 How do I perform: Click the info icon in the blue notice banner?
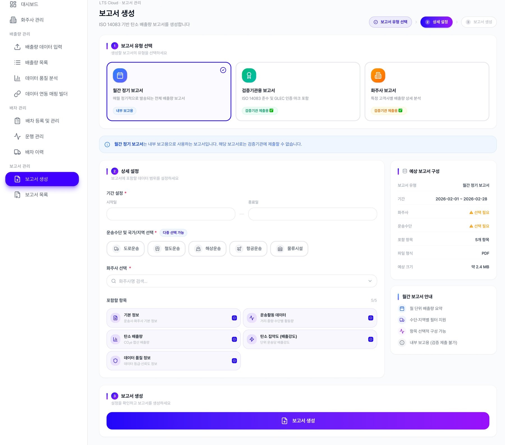point(107,145)
